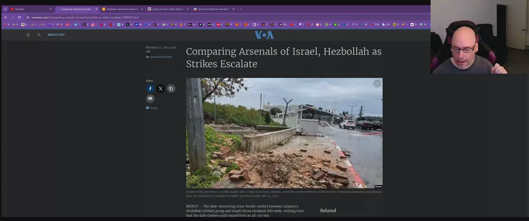This screenshot has height=221, width=529.
Task: Click the Print link
Action: point(153,108)
